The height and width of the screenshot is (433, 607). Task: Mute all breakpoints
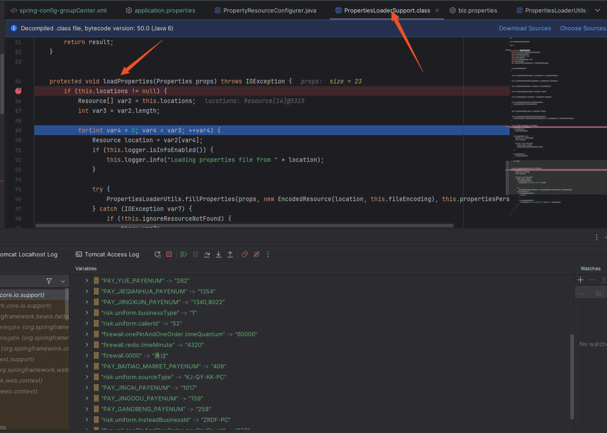tap(256, 254)
